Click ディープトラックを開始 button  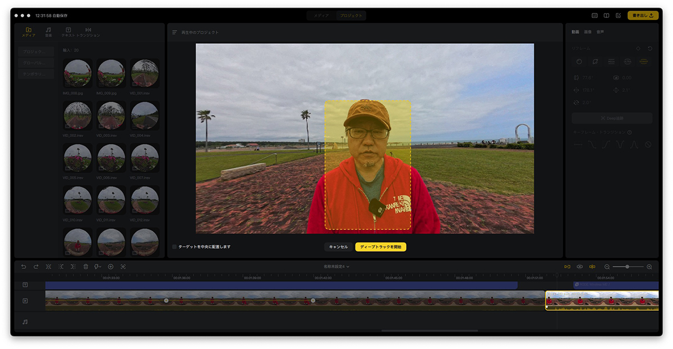pos(381,247)
